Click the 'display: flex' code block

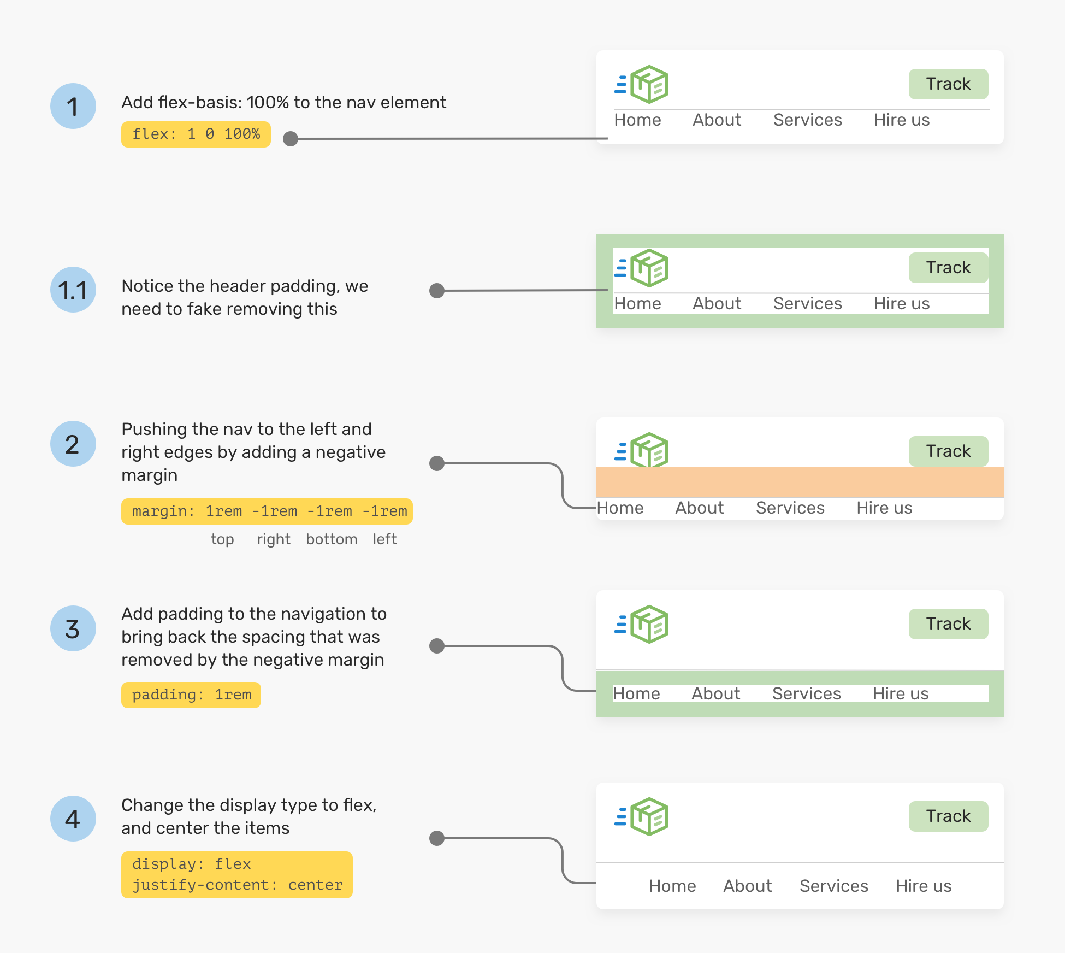click(x=237, y=874)
